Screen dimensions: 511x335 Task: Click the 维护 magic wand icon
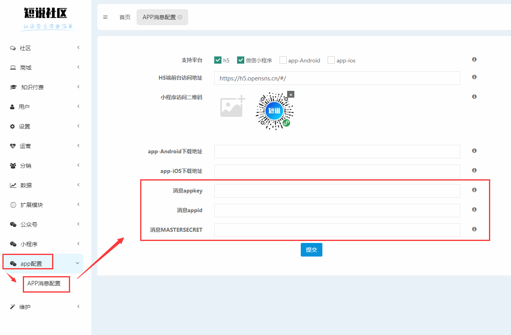(12, 307)
